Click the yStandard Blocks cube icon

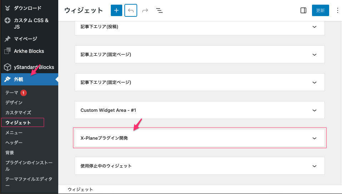tap(7, 67)
